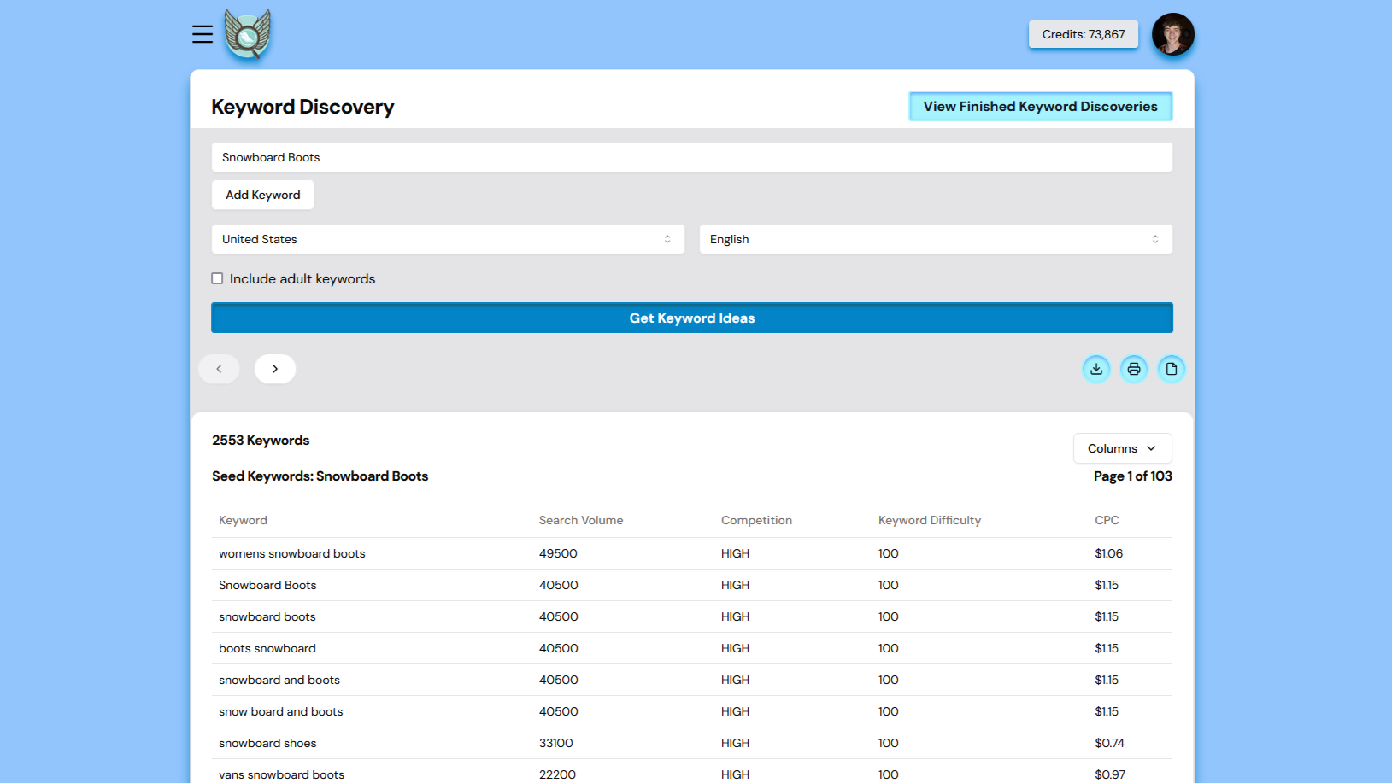
Task: Click the download results icon
Action: (x=1096, y=369)
